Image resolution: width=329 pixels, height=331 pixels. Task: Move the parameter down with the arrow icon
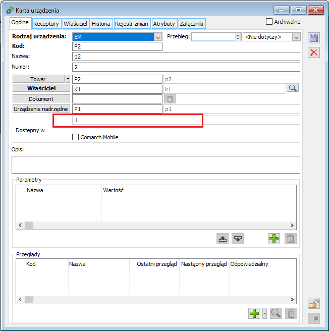(238, 239)
